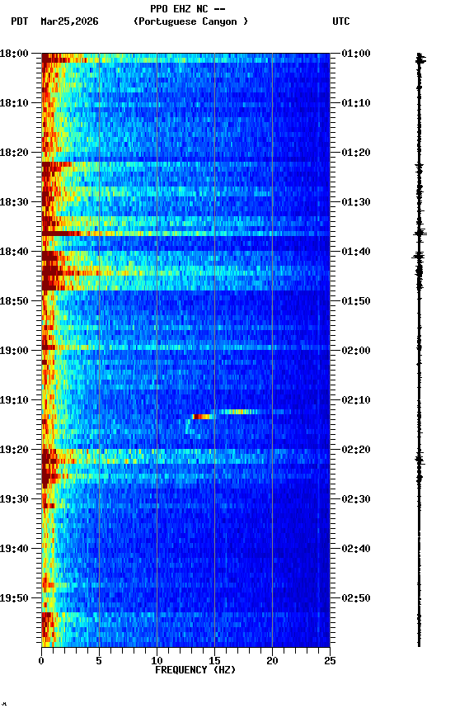Click the yellow 16-18 Hz streak near 19:12
The image size is (455, 713).
coord(239,412)
